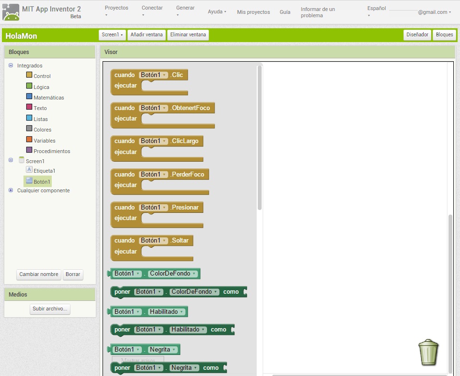The width and height of the screenshot is (460, 376).
Task: Switch to the Diseñador view
Action: click(x=417, y=34)
